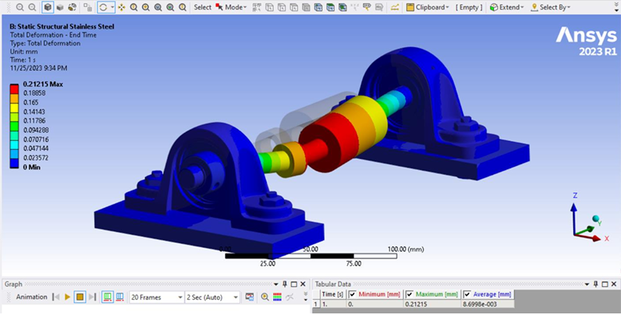Open the Mode dropdown in the selection toolbar

[x=235, y=7]
